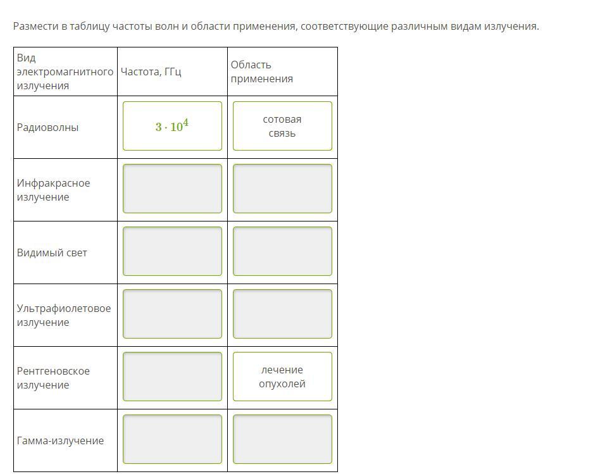Click the 'Область применения' column header
The height and width of the screenshot is (474, 598).
(261, 72)
